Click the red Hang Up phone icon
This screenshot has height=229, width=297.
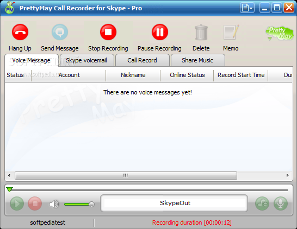(20, 32)
